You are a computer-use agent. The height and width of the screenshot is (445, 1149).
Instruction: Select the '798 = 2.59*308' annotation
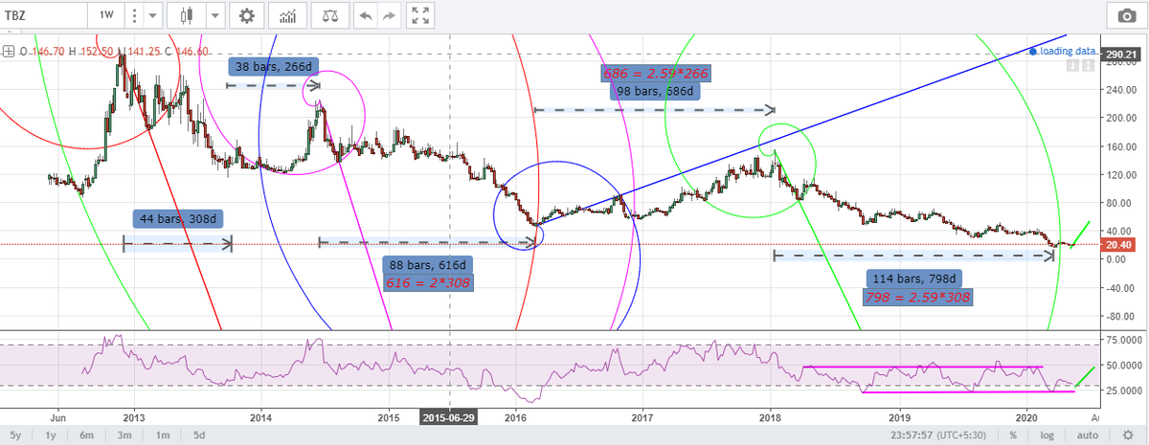coord(916,298)
